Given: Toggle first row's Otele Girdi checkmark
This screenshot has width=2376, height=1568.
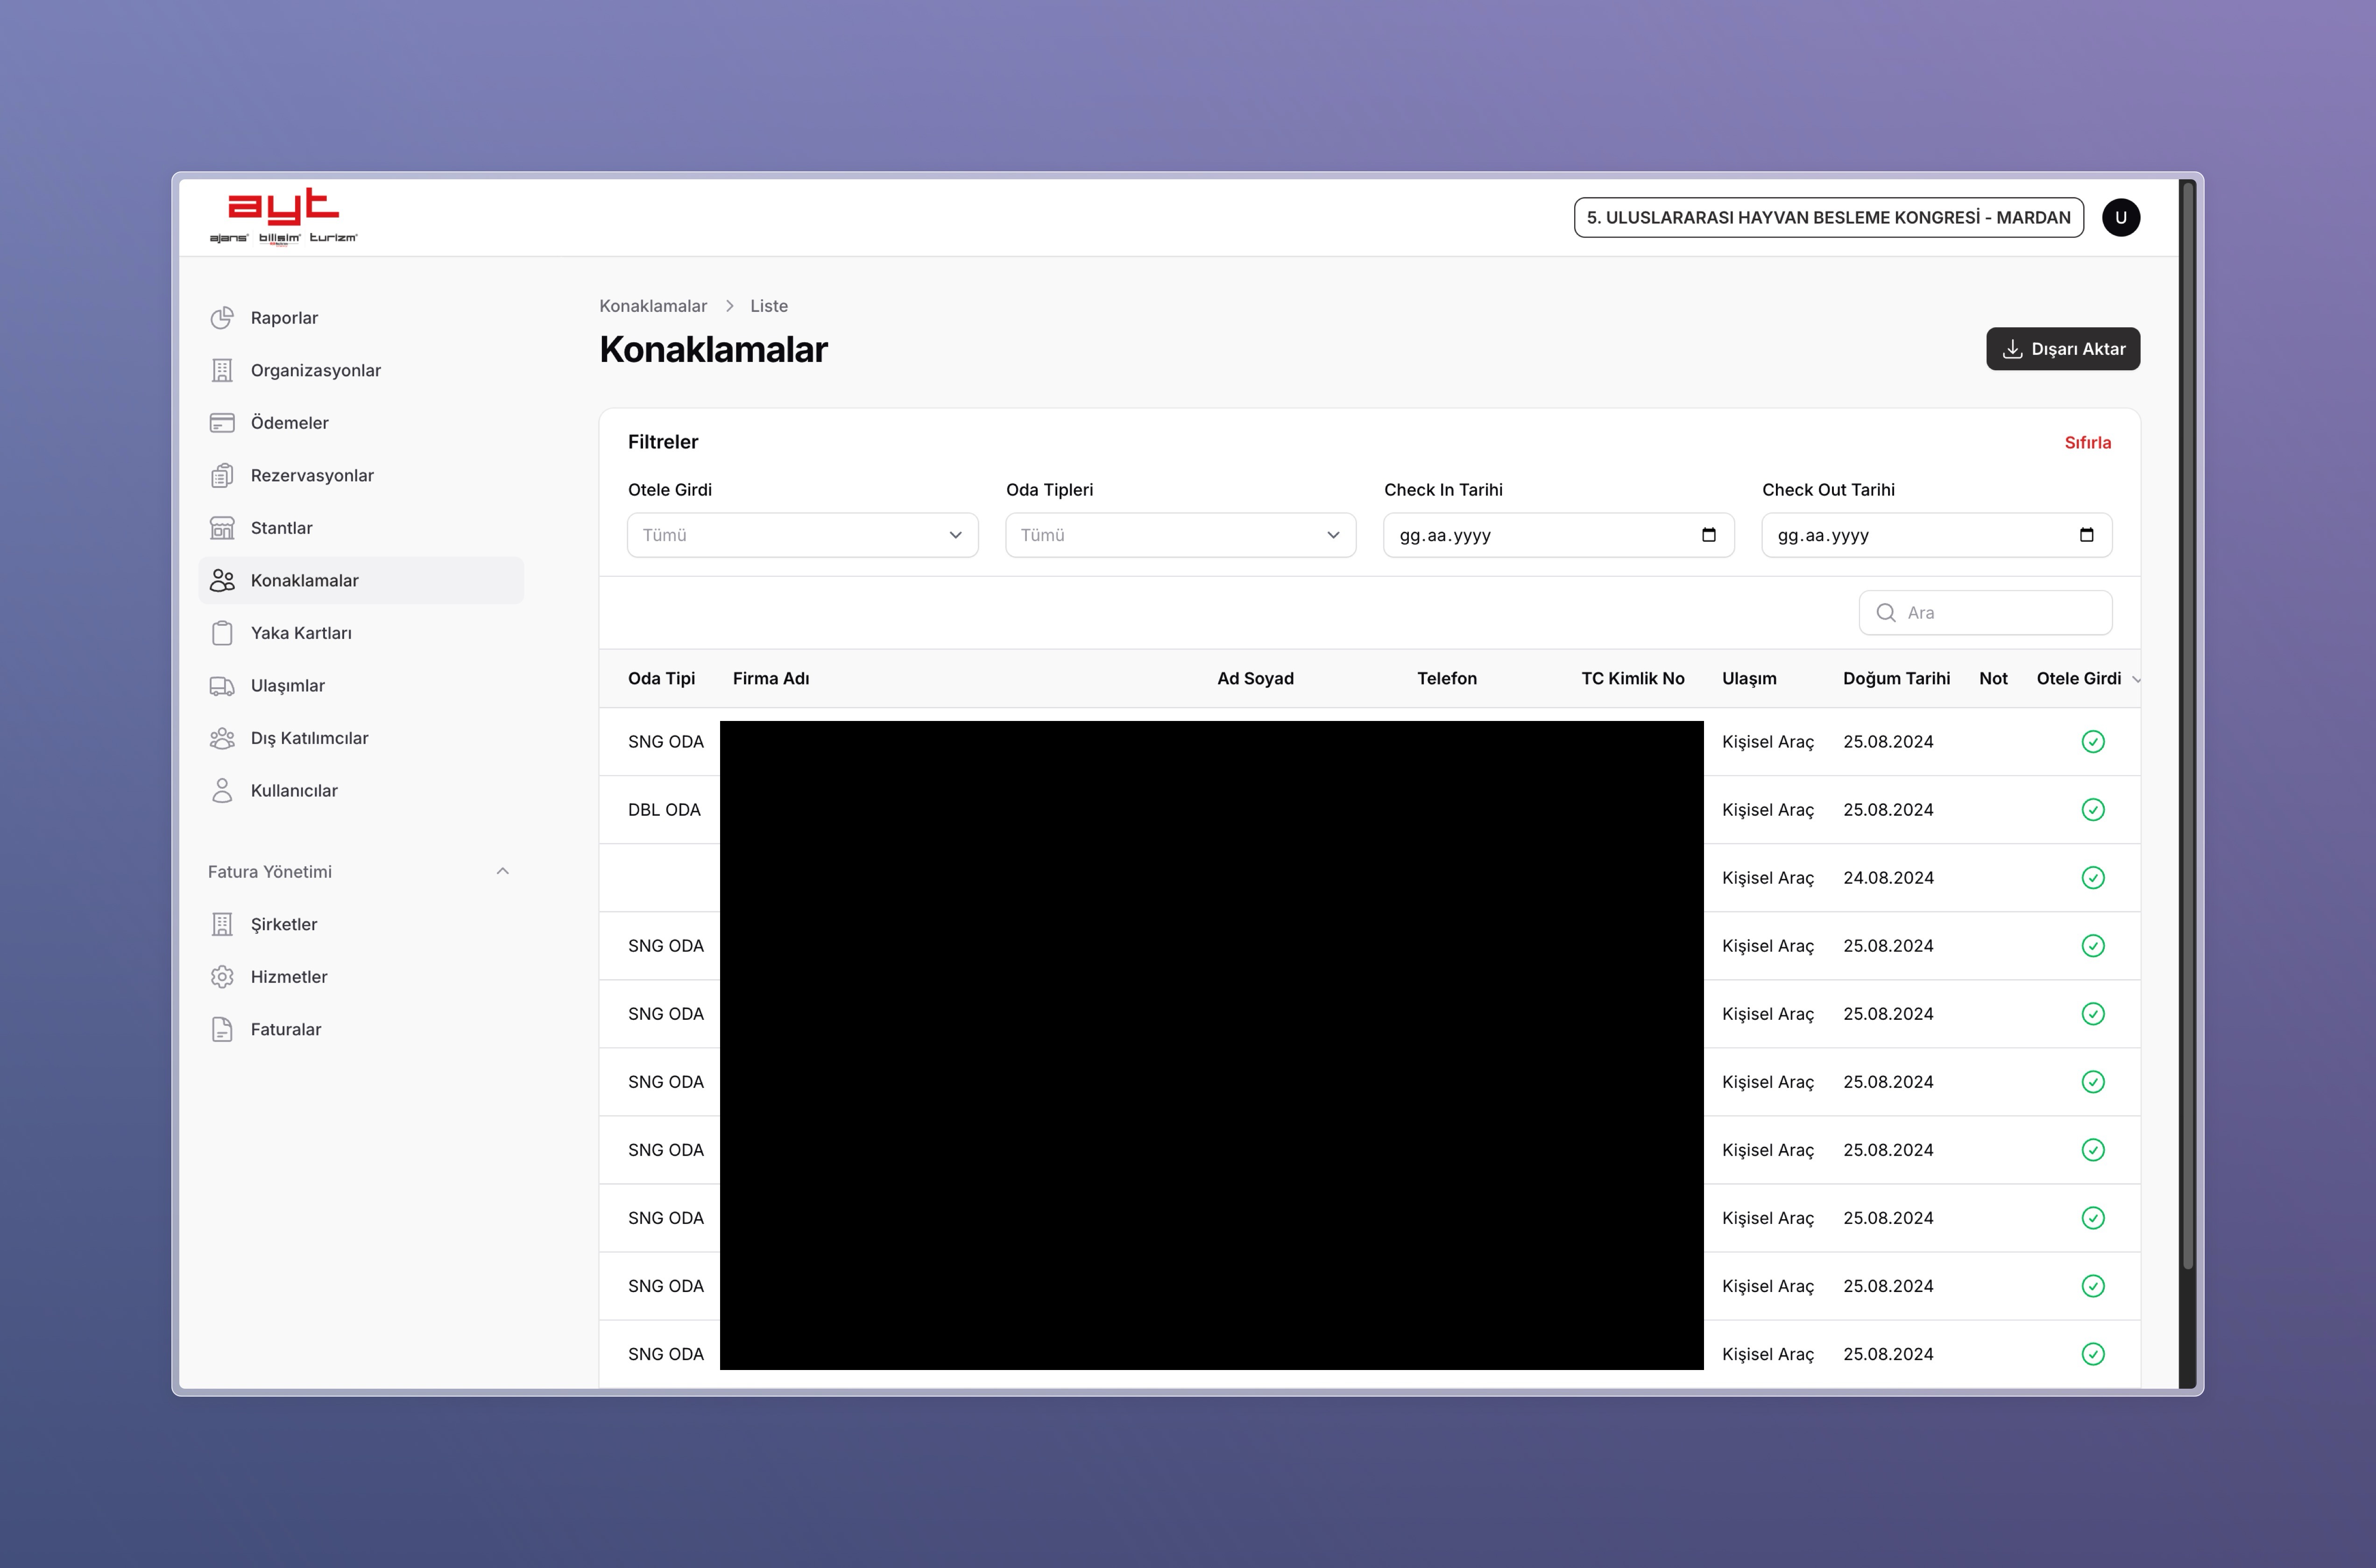Looking at the screenshot, I should pos(2092,742).
